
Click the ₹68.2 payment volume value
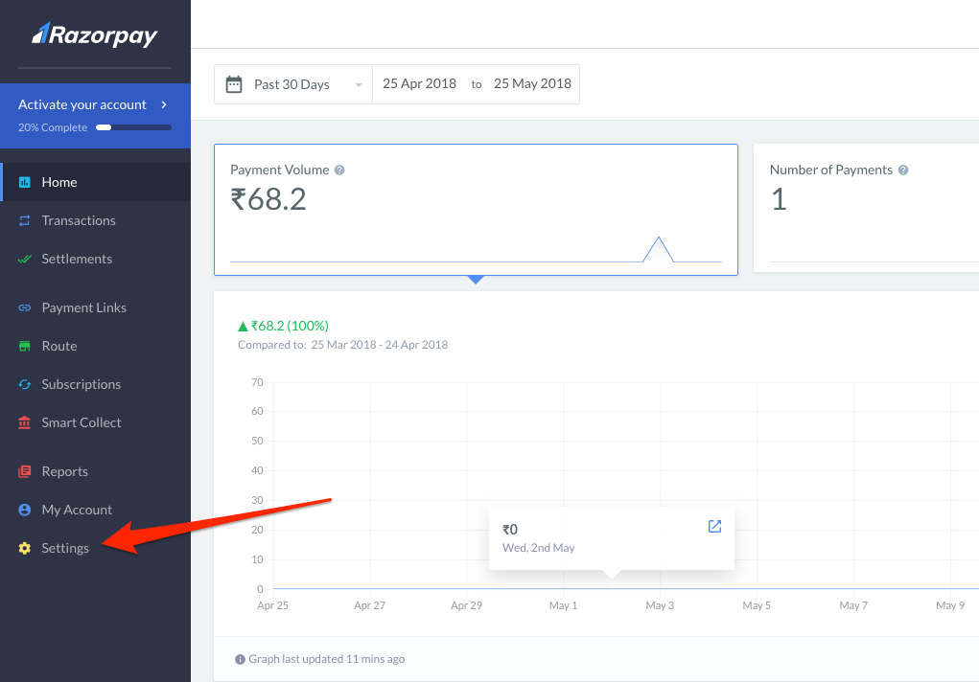click(x=268, y=199)
